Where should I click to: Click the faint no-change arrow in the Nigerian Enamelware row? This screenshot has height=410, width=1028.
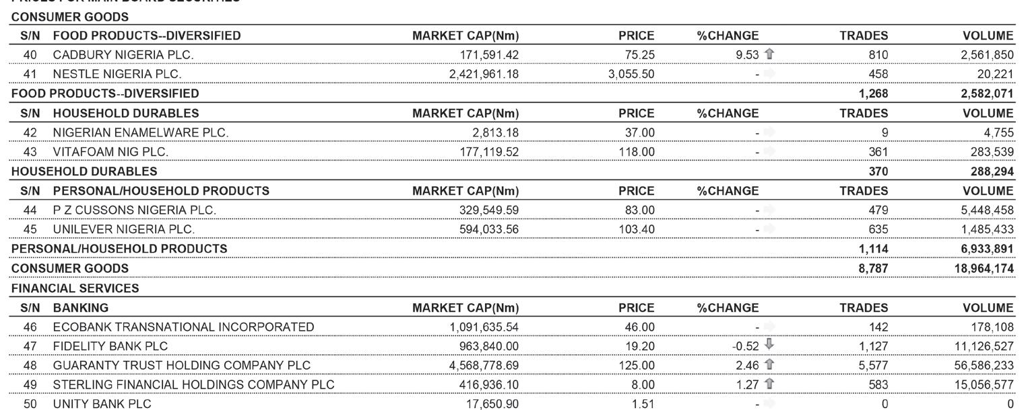770,132
